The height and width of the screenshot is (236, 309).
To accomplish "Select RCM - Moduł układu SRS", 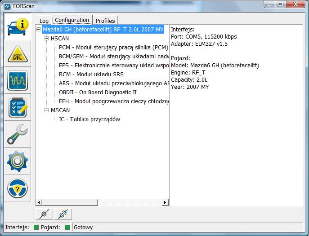I will pyautogui.click(x=91, y=74).
